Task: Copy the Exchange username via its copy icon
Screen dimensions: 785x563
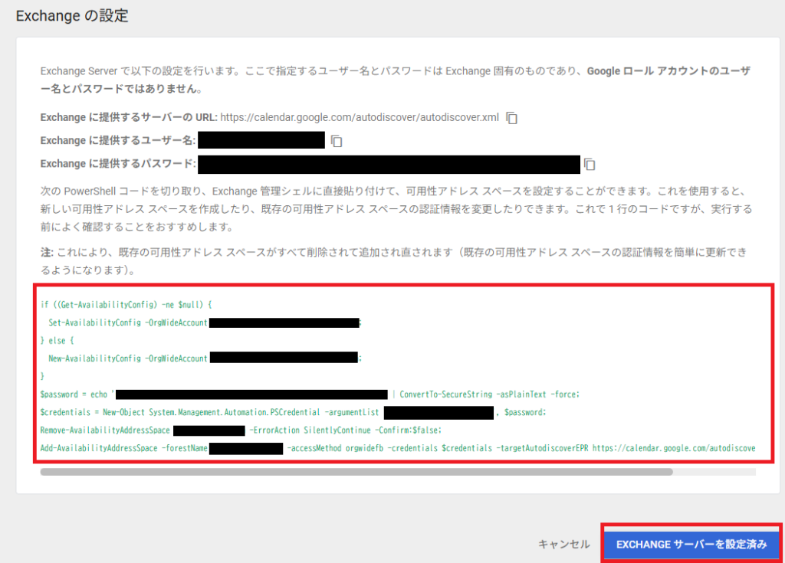Action: [335, 140]
